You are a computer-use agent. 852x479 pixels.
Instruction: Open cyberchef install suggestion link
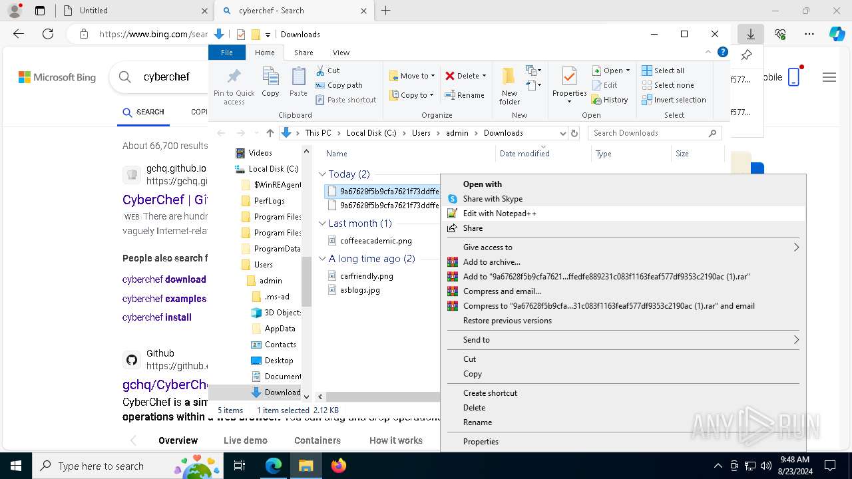(x=157, y=317)
